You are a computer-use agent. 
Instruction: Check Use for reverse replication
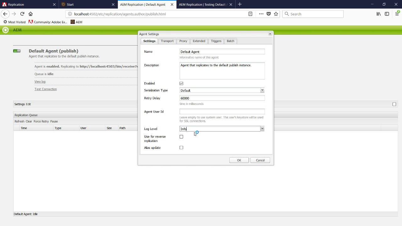point(181,137)
